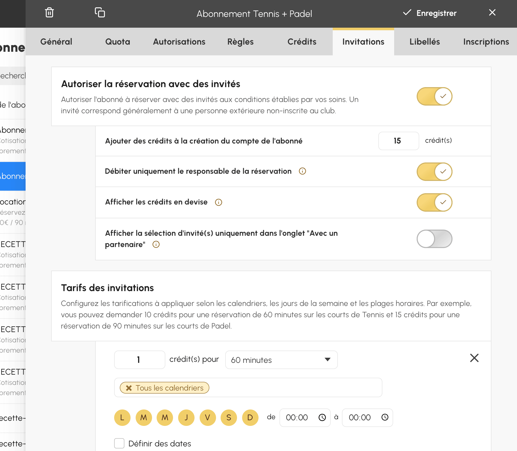Show info next to 'partenaire"' label
The image size is (517, 451).
pyautogui.click(x=156, y=244)
